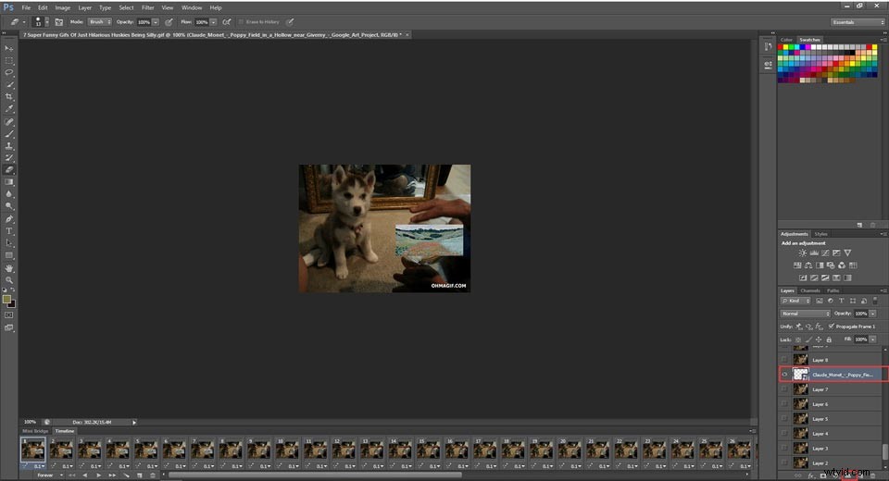Open the brush panel toggle icon

tap(59, 22)
